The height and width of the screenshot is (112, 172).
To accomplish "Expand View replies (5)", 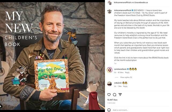I will point(126,77).
